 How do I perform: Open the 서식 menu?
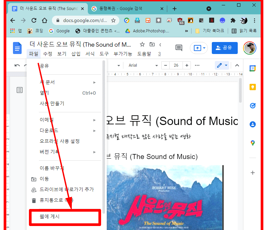[x=90, y=54]
